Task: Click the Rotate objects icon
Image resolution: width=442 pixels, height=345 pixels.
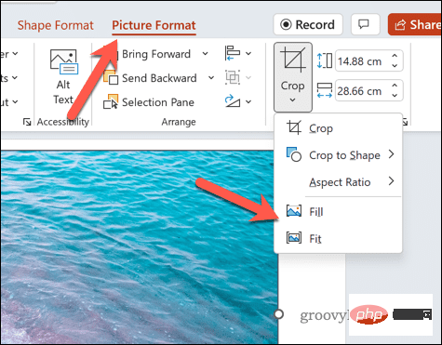Action: click(x=233, y=101)
